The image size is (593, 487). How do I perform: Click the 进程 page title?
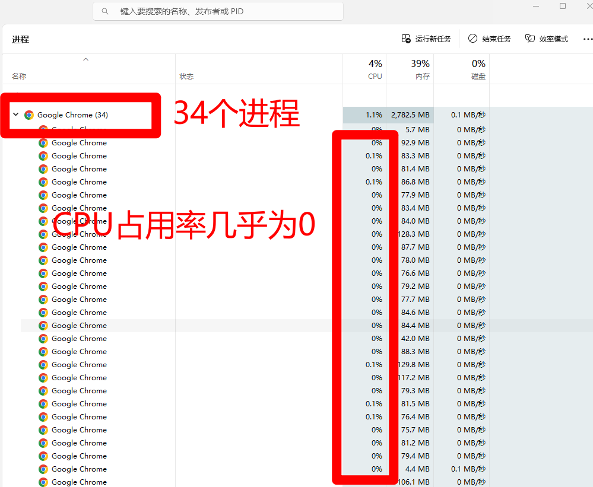[x=20, y=39]
